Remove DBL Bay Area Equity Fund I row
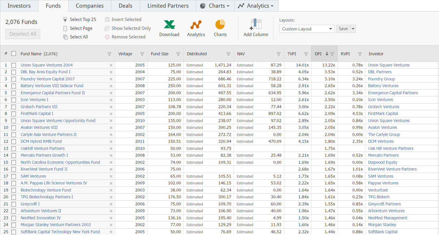The height and width of the screenshot is (235, 439). [111, 72]
